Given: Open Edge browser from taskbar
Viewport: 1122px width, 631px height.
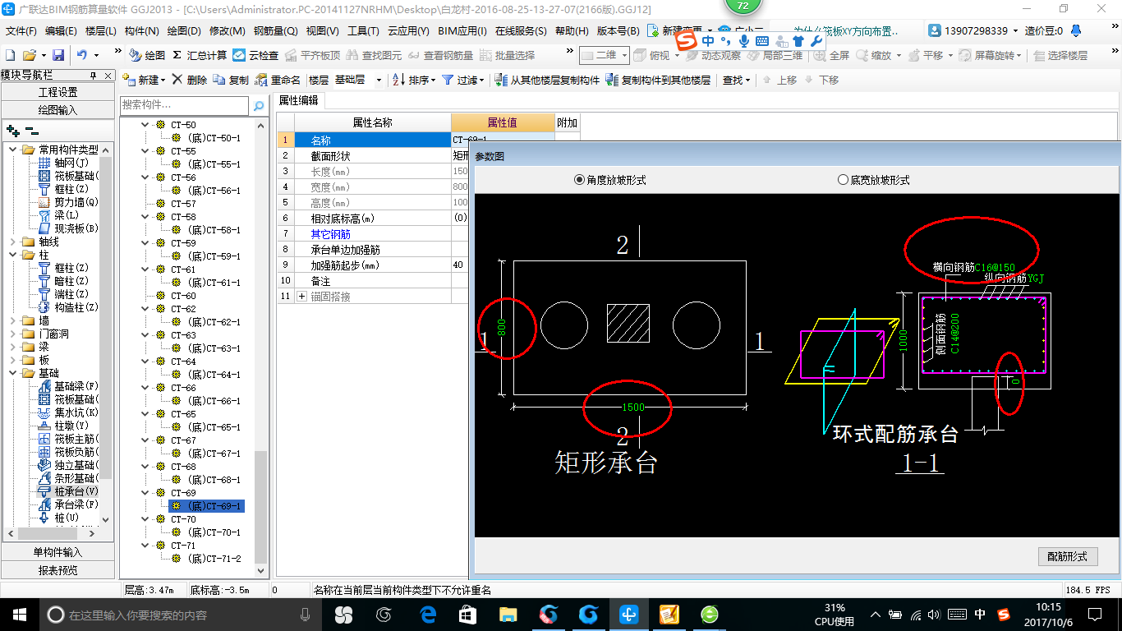Looking at the screenshot, I should 428,614.
